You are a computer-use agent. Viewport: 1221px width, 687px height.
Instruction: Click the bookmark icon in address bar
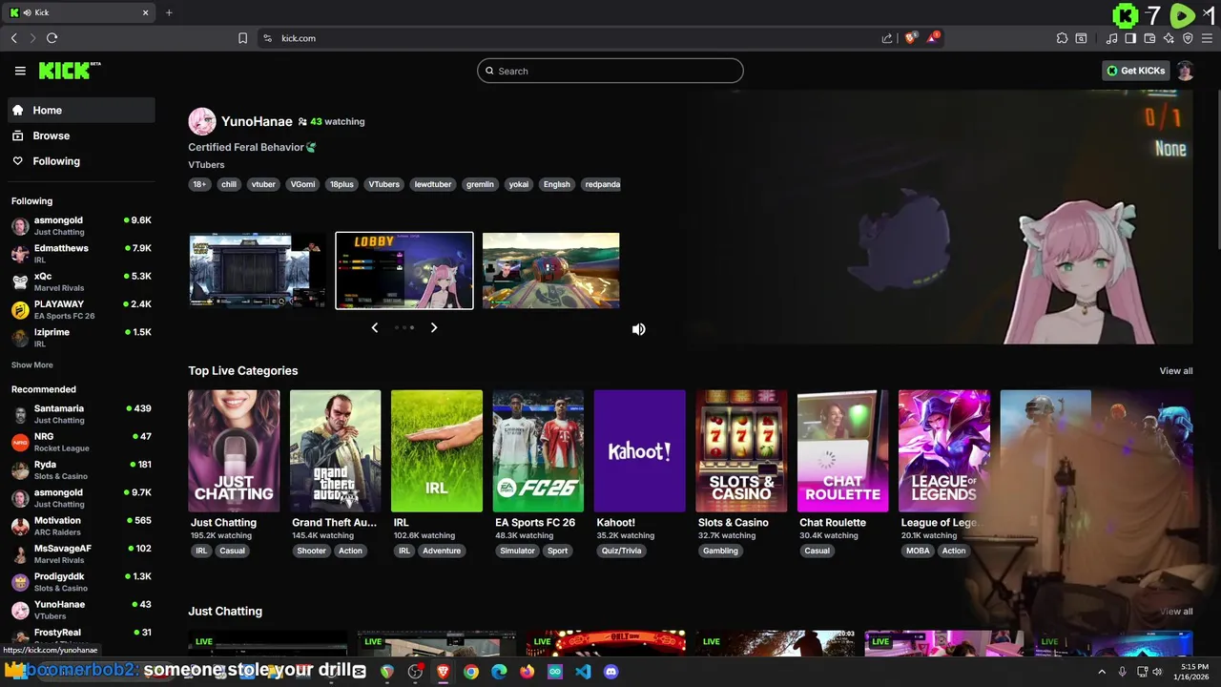[242, 38]
